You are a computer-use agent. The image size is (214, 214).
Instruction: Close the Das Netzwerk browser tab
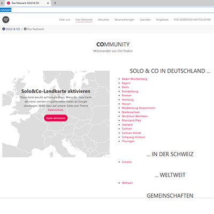pos(48,3)
